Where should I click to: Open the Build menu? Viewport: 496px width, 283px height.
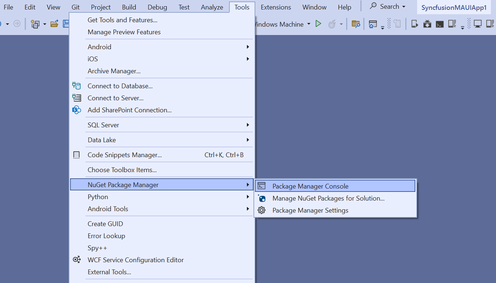pyautogui.click(x=129, y=7)
